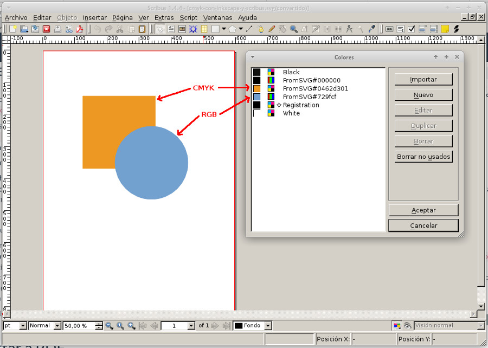Click the PDF text field icon

click(401, 29)
